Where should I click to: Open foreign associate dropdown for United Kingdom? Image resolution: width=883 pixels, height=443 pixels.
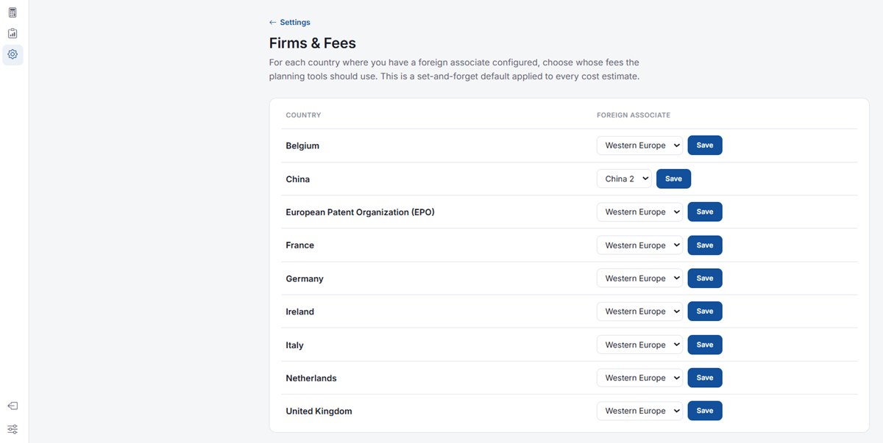(639, 411)
